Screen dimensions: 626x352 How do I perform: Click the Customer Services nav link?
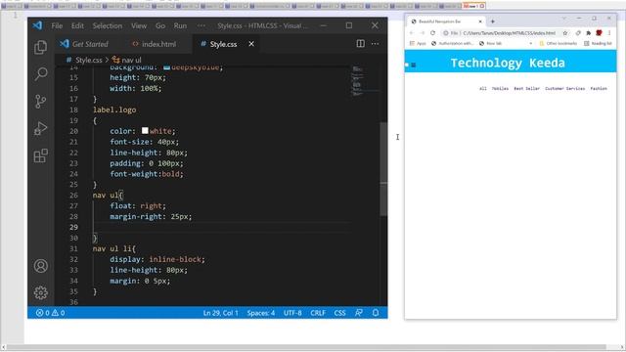tap(565, 89)
